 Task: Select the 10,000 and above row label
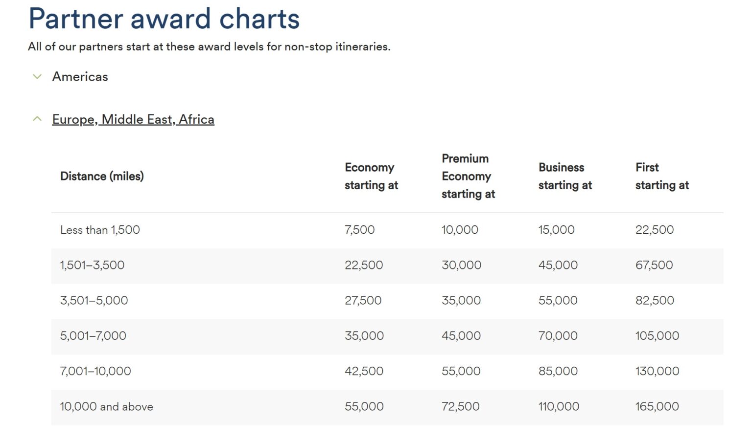click(106, 407)
